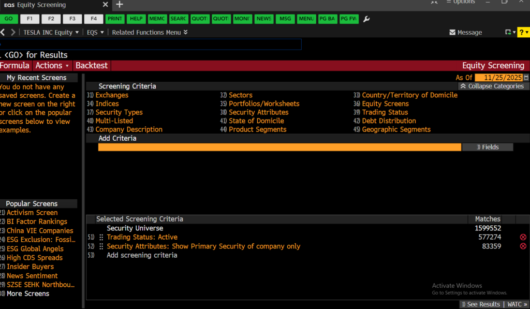Grab the drag handle for Trading Status row
This screenshot has height=309, width=530.
click(101, 238)
